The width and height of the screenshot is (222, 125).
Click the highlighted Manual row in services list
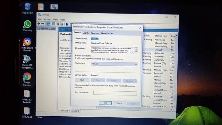159,50
